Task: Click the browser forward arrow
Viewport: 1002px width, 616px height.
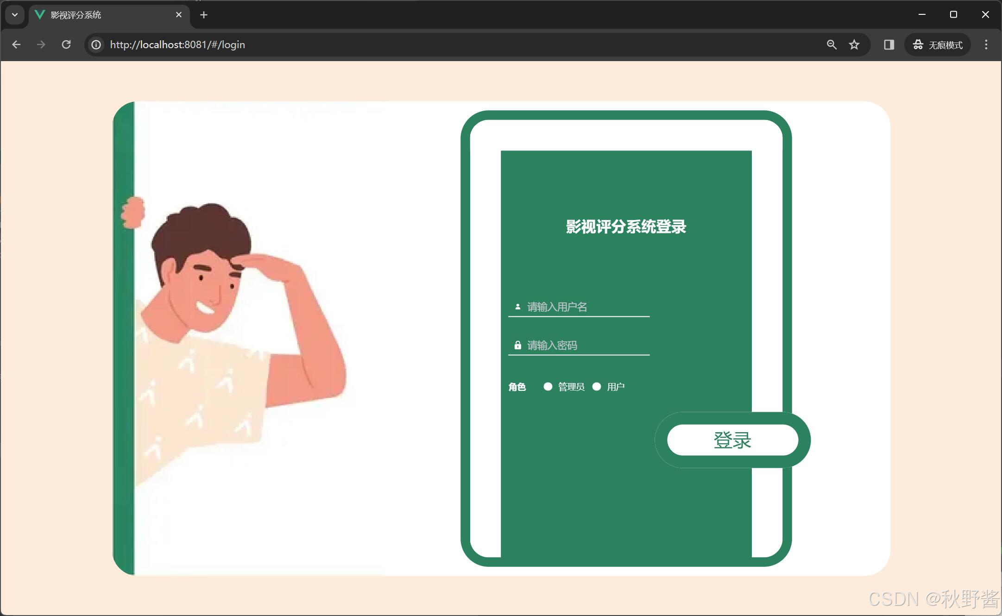Action: pos(41,44)
